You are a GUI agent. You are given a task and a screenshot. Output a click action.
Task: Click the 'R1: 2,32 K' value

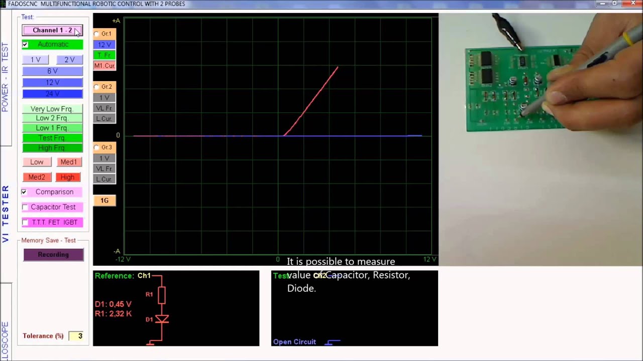click(113, 314)
